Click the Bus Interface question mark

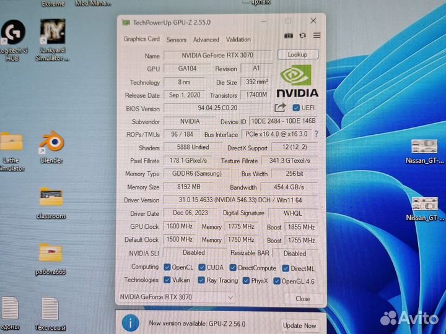[x=316, y=134]
